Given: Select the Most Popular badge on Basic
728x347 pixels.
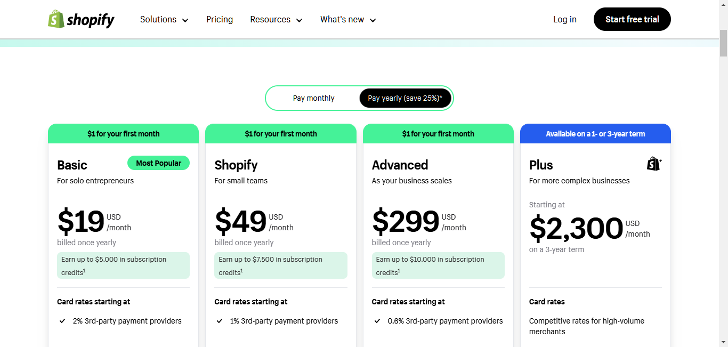Looking at the screenshot, I should [158, 163].
